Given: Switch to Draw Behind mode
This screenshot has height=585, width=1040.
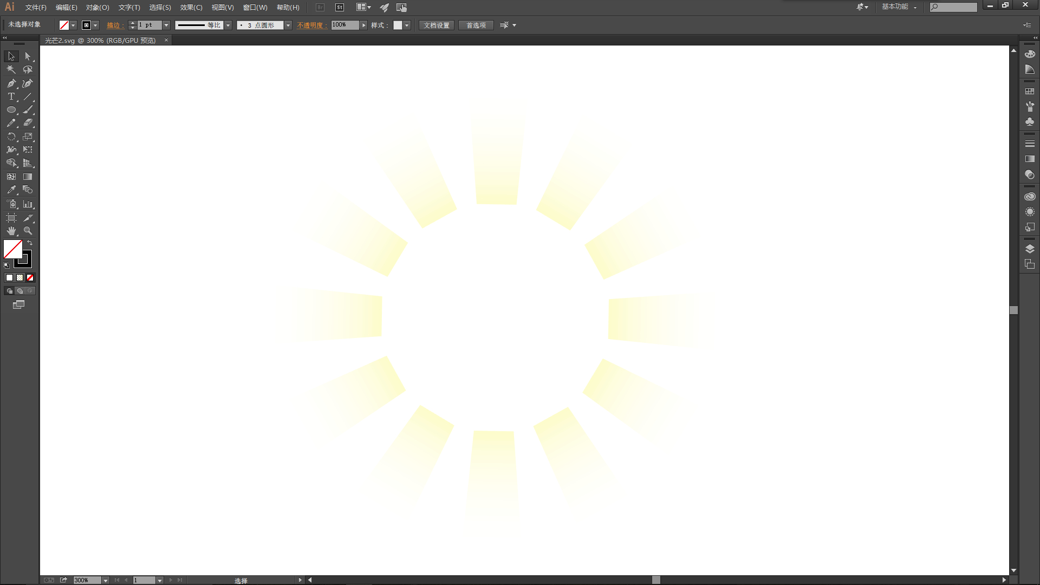Looking at the screenshot, I should point(20,291).
